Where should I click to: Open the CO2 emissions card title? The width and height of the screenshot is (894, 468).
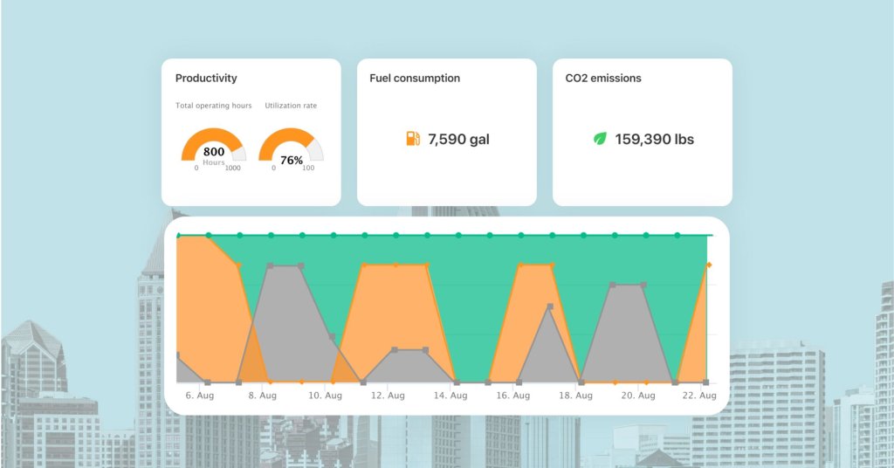(x=603, y=78)
